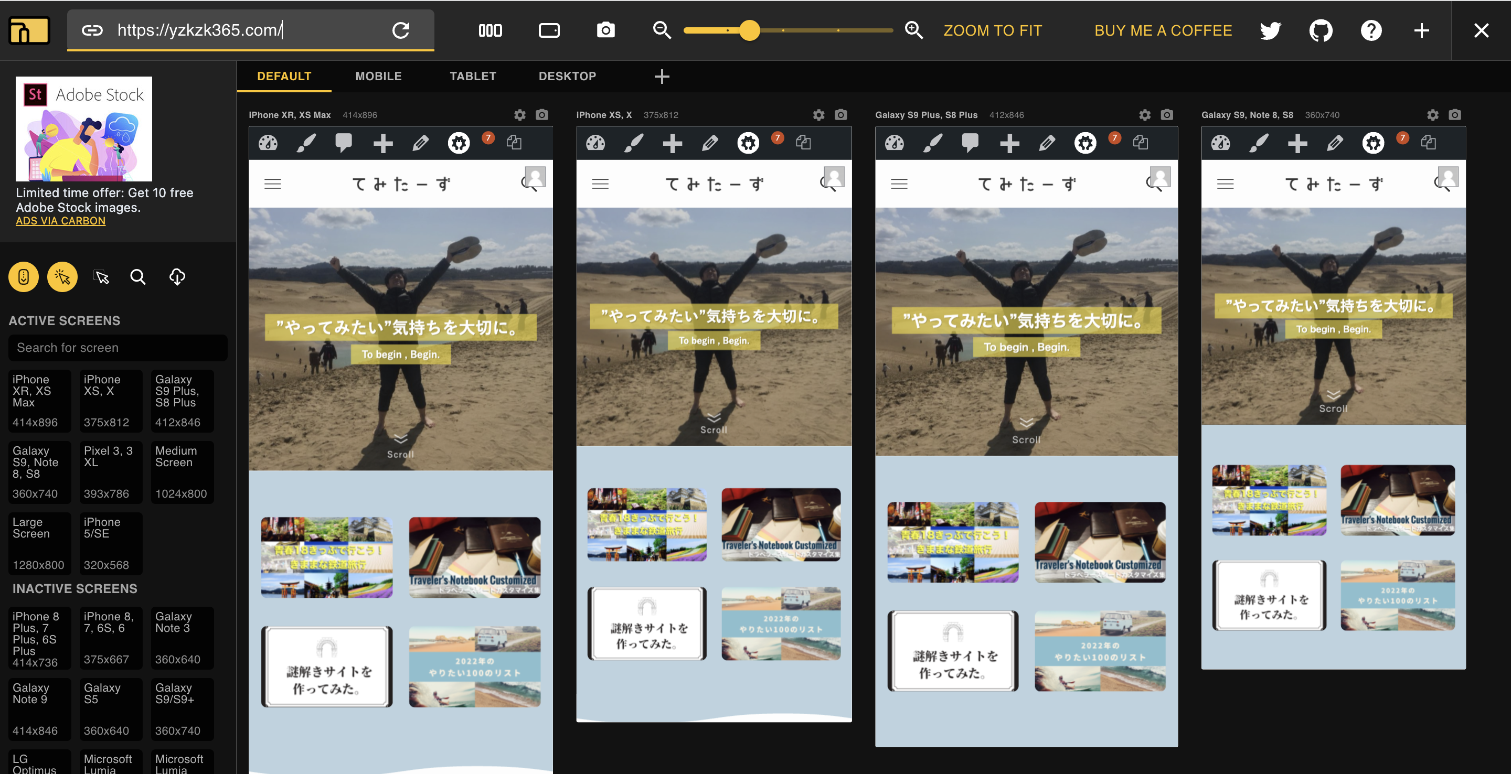
Task: Open the GitHub icon in top bar
Action: pos(1321,30)
